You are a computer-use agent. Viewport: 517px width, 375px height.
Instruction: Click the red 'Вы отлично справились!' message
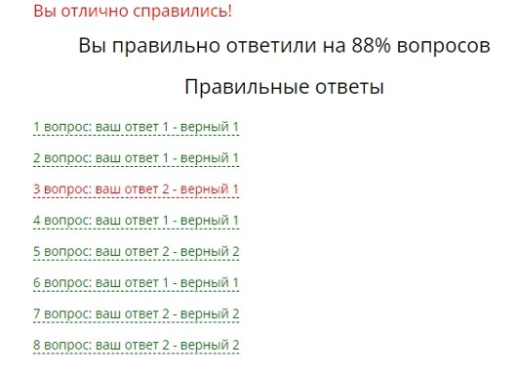(x=133, y=11)
